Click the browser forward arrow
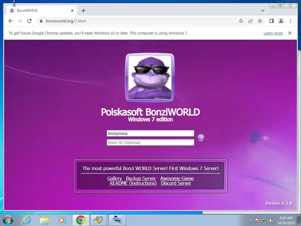Screen dimensions: 301x226 point(20,21)
